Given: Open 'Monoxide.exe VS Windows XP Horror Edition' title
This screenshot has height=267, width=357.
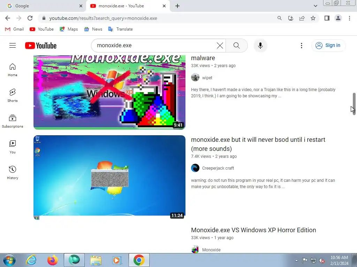Looking at the screenshot, I should tap(253, 230).
